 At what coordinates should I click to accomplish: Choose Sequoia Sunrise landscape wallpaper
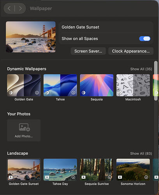coord(97,170)
